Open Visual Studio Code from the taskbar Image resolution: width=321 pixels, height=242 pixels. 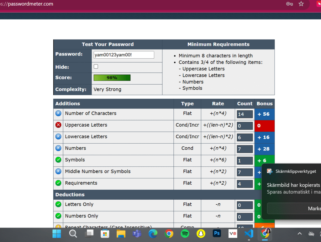click(x=249, y=234)
